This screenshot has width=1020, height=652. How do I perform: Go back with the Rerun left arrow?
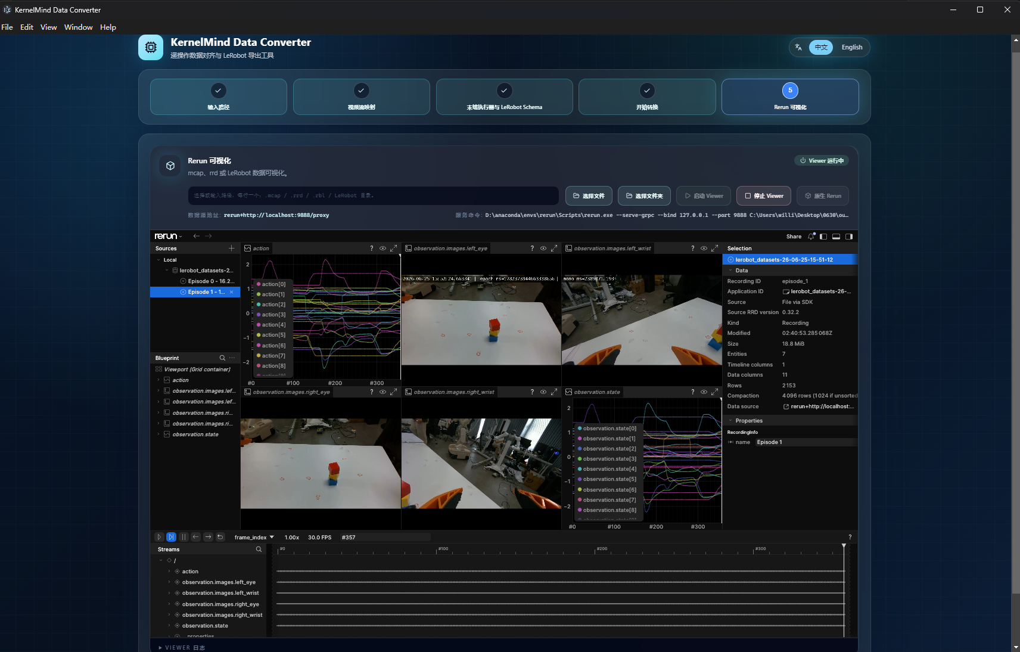tap(197, 236)
